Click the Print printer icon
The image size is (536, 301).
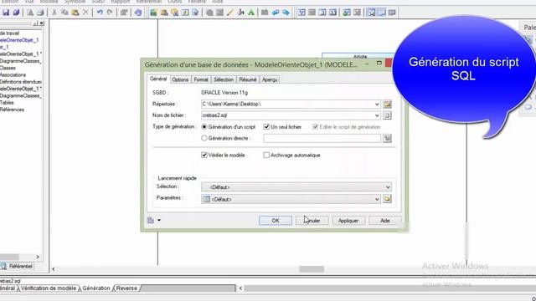tap(40, 13)
